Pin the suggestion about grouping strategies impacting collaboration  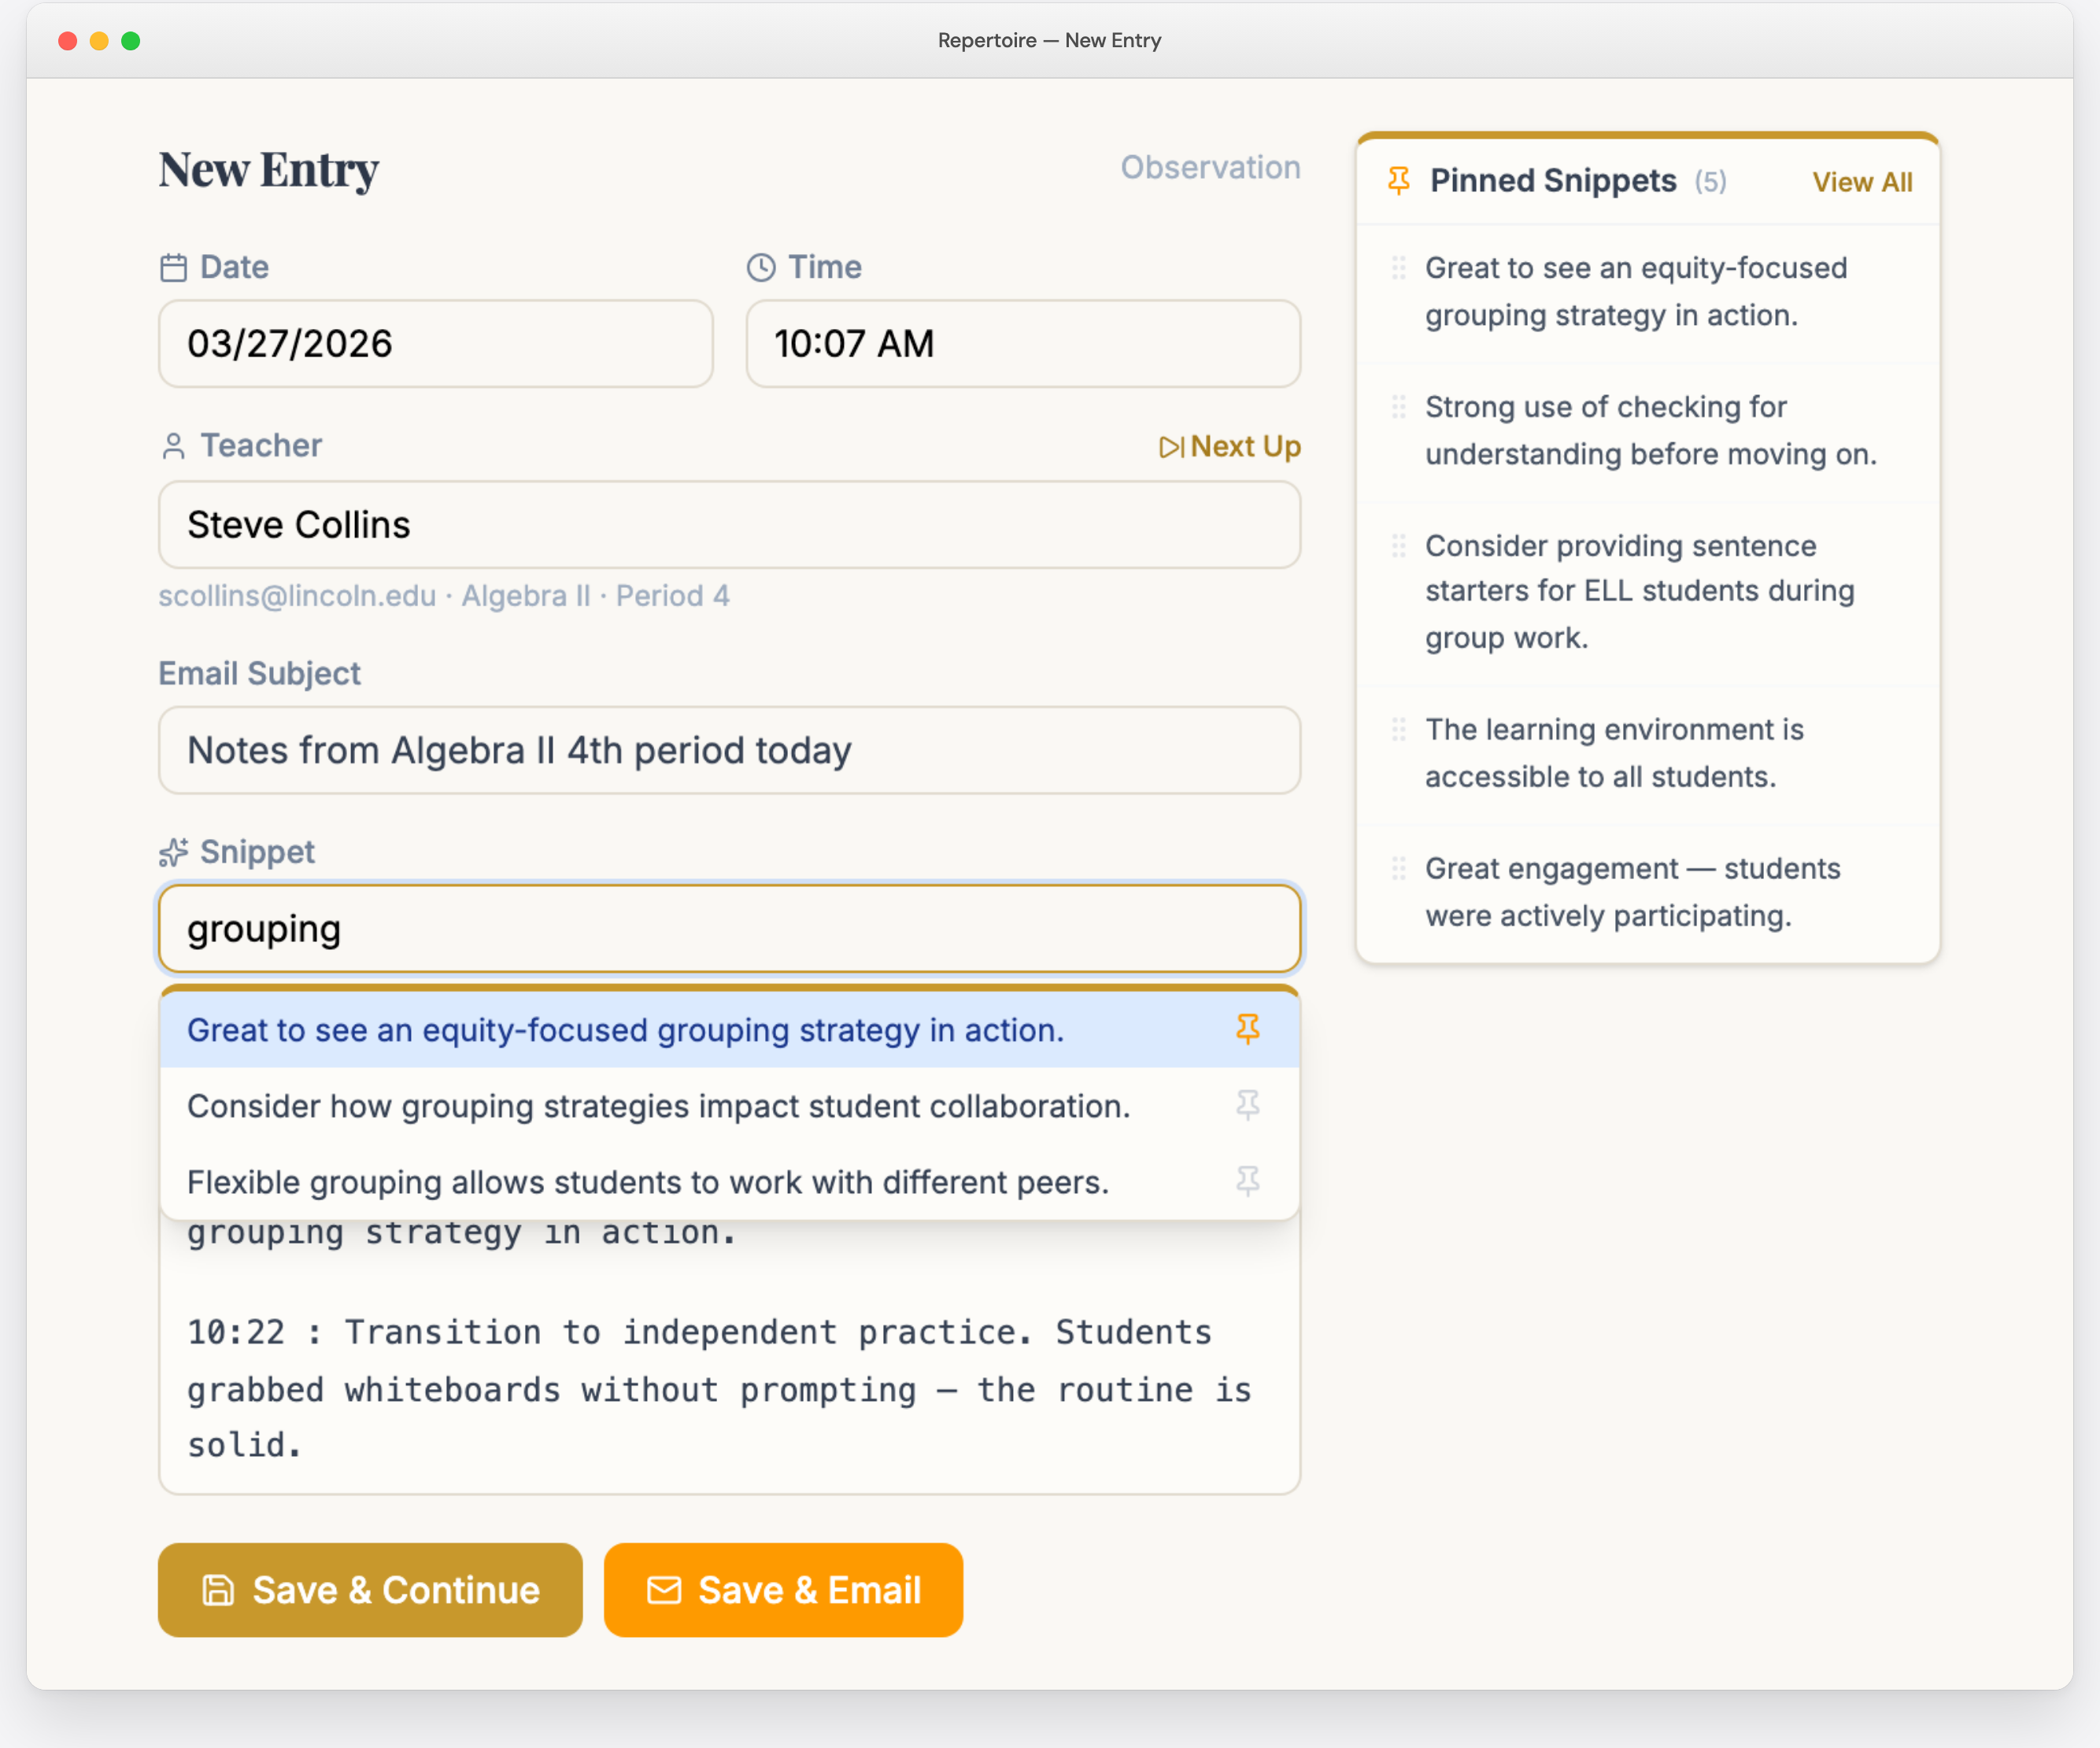[1248, 1106]
